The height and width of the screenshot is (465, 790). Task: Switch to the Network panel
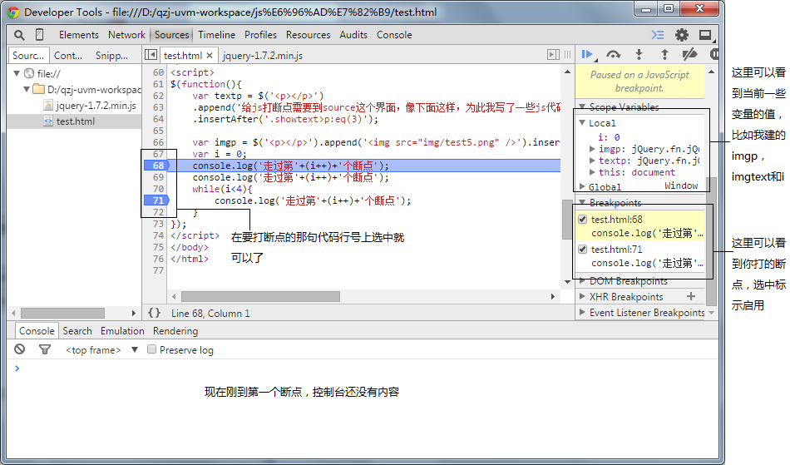126,35
